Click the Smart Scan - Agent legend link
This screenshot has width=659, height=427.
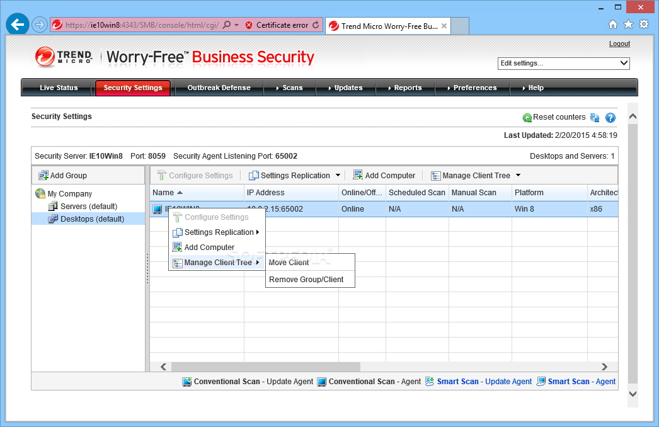[x=582, y=381]
